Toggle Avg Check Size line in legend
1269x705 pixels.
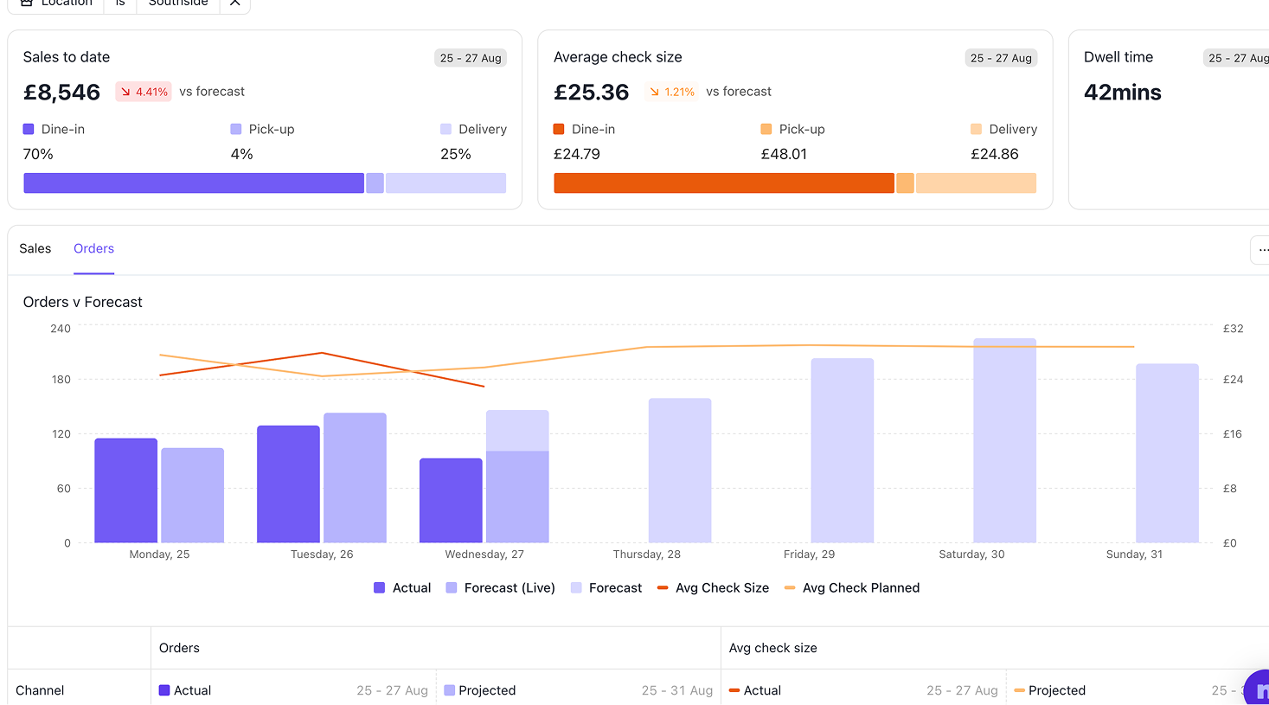[713, 587]
